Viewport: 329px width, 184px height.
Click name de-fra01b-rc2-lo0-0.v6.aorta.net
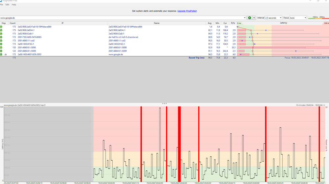pos(123,37)
